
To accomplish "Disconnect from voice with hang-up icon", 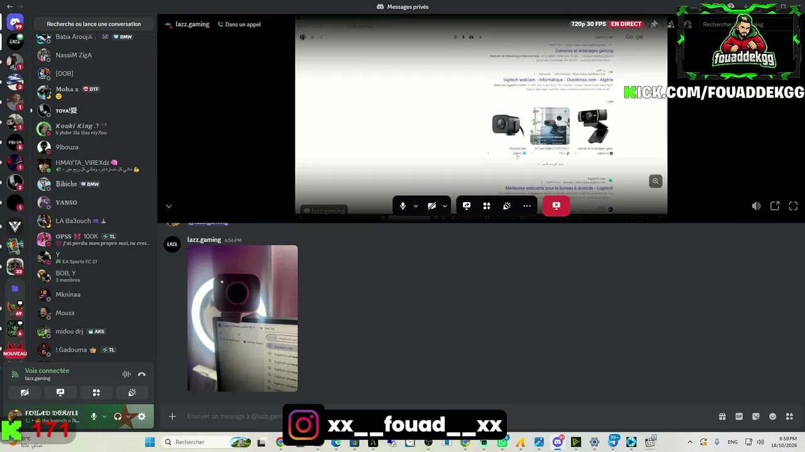I will (142, 374).
